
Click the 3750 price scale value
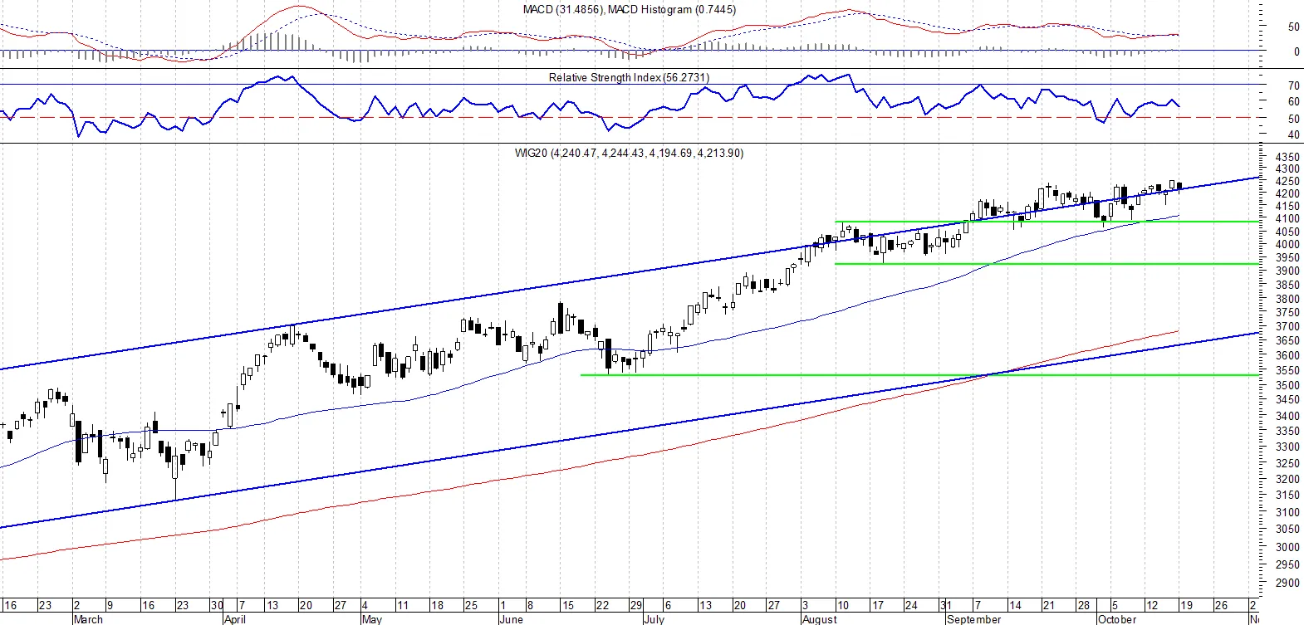(1287, 313)
